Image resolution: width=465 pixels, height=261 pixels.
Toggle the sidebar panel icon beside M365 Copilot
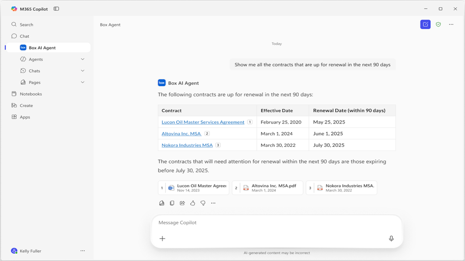coord(56,9)
